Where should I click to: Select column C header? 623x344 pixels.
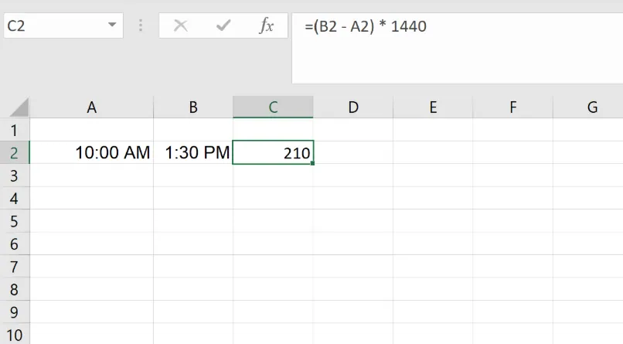(273, 107)
